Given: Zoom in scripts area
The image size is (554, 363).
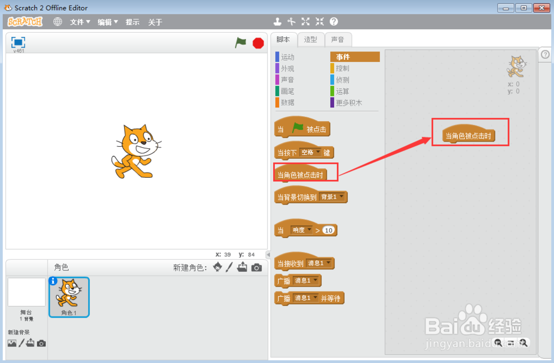Looking at the screenshot, I should pos(524,343).
